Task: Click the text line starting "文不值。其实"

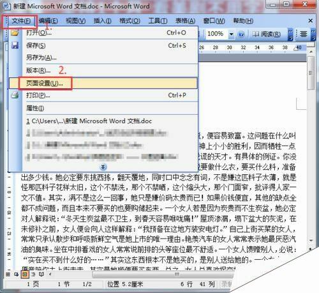Action: point(158,198)
